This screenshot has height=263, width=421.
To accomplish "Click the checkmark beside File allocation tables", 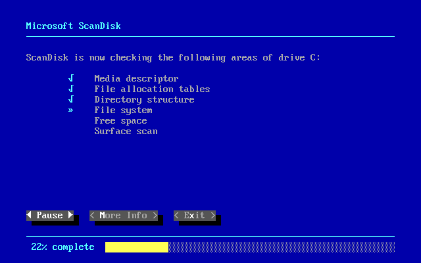I will pyautogui.click(x=71, y=89).
